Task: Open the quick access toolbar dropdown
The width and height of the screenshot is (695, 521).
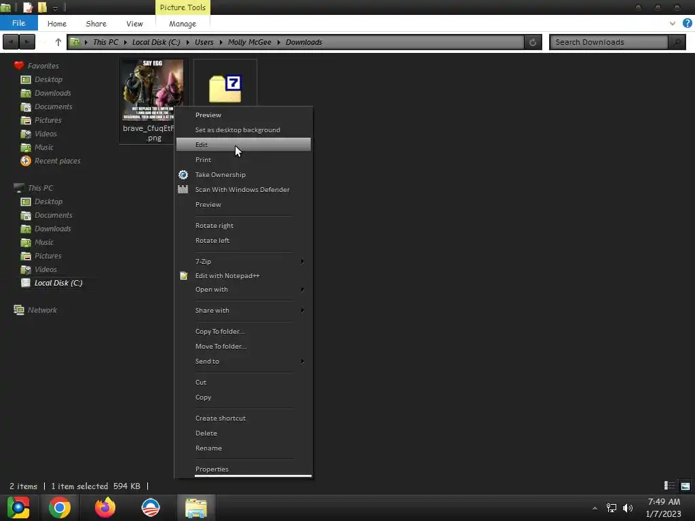Action: pyautogui.click(x=55, y=8)
